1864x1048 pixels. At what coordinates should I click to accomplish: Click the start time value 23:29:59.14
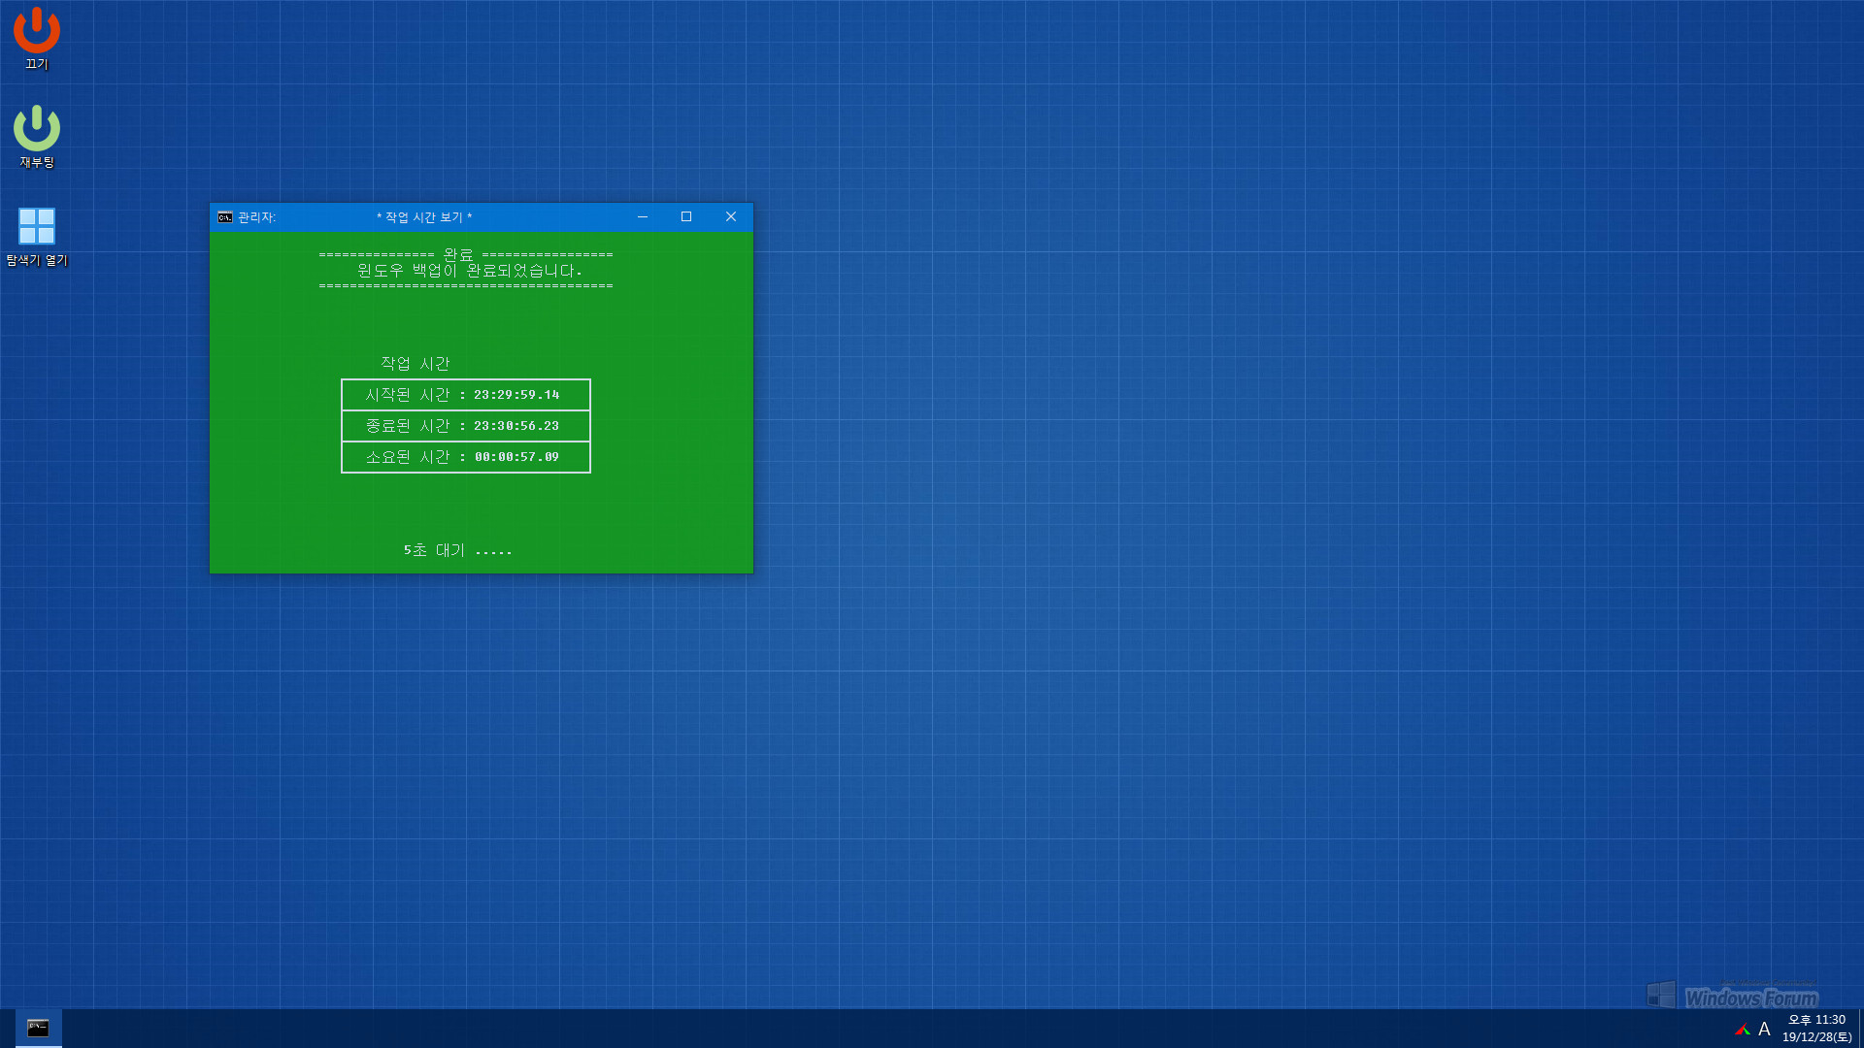click(x=516, y=395)
